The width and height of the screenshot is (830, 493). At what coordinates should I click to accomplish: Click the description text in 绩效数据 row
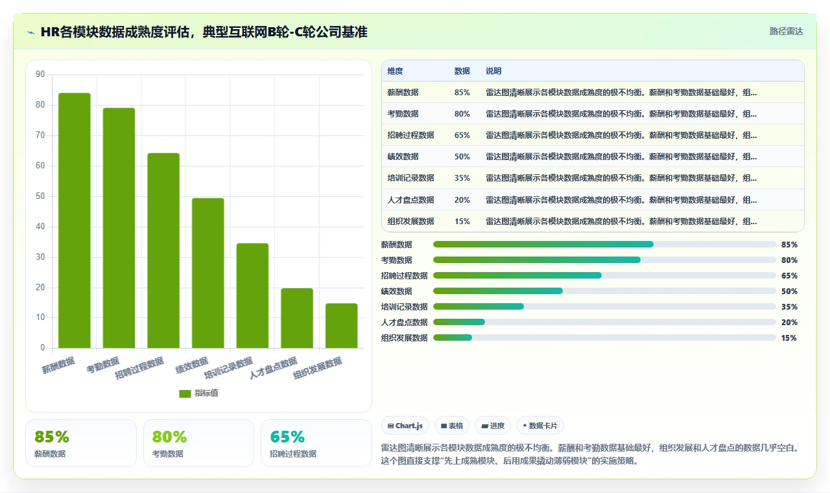pos(621,157)
